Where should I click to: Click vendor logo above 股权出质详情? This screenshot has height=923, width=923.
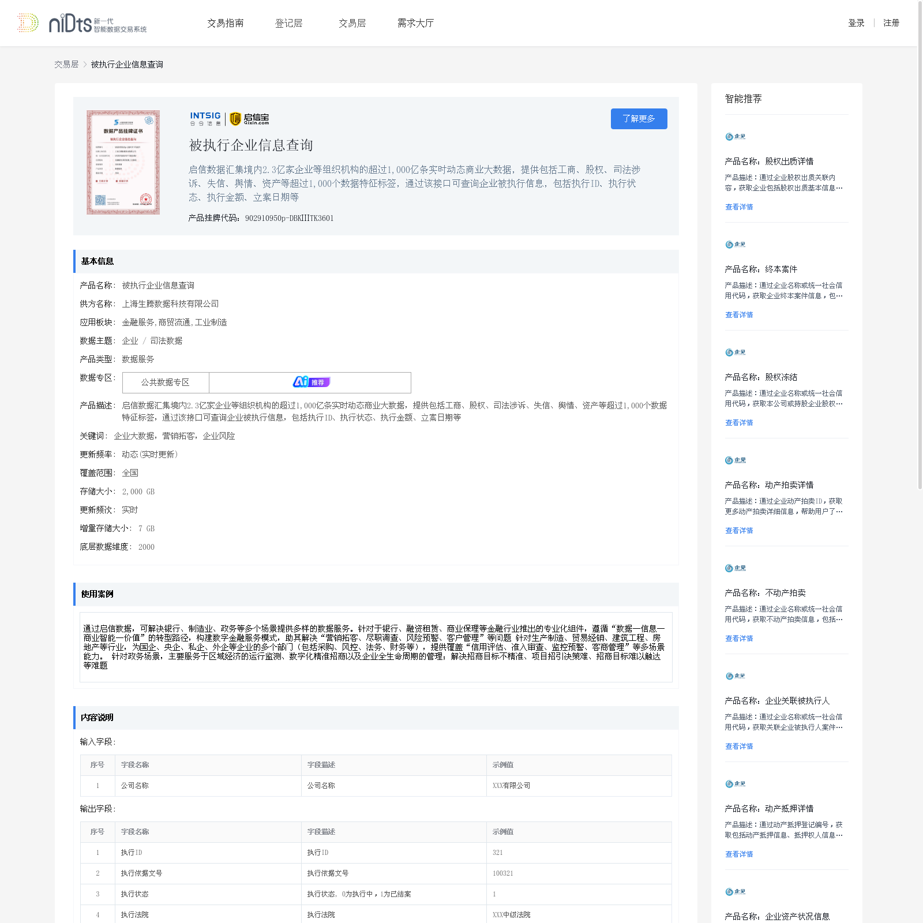(736, 137)
